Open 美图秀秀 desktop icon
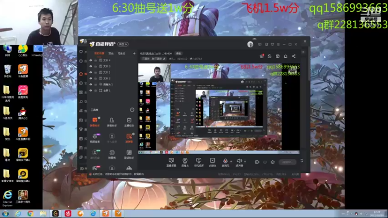 tap(23, 92)
